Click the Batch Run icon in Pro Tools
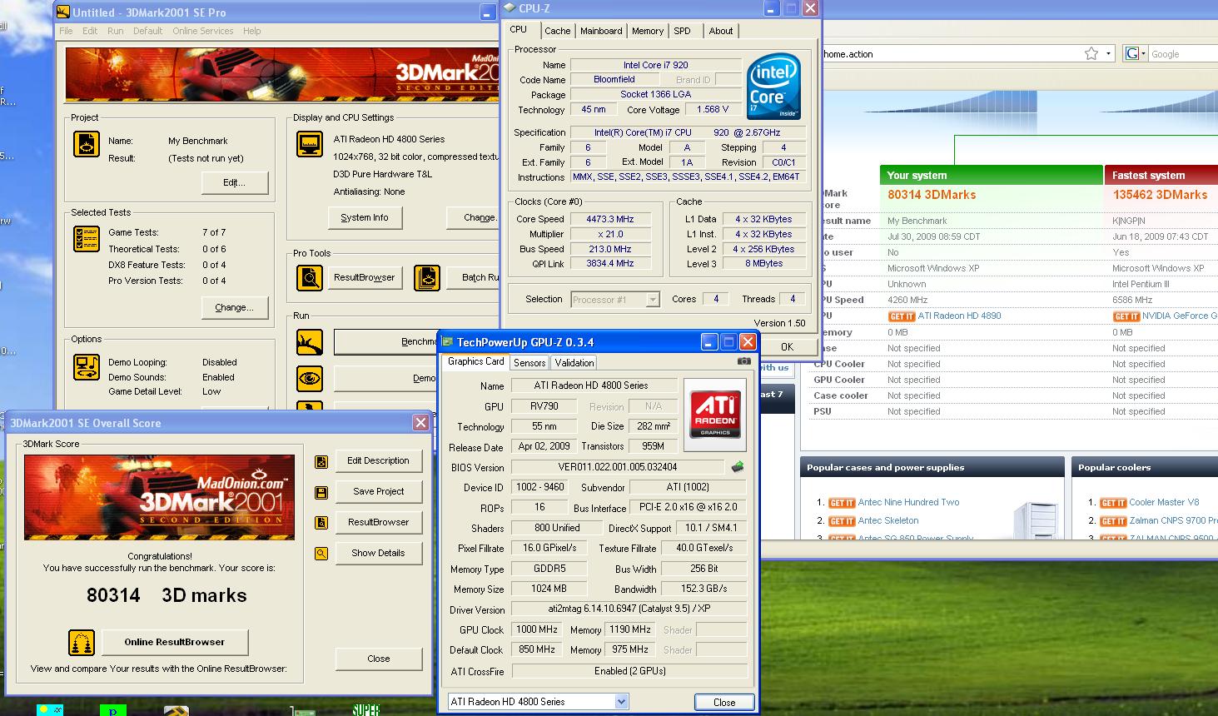The width and height of the screenshot is (1218, 716). (427, 277)
